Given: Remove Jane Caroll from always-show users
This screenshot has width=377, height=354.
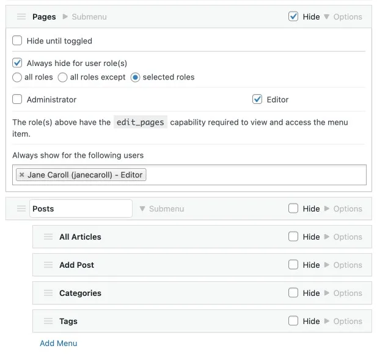Looking at the screenshot, I should coord(22,175).
